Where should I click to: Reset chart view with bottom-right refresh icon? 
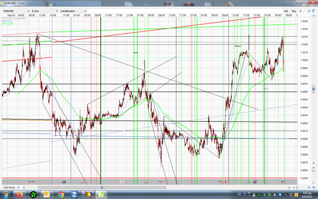[x=313, y=187]
